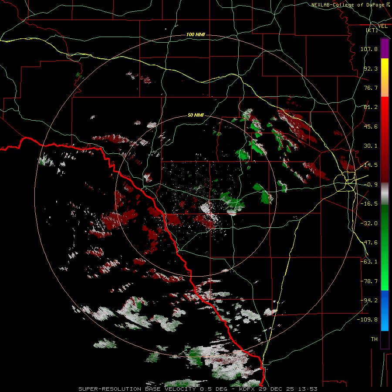Select the 45.6 scale value

(x=371, y=126)
